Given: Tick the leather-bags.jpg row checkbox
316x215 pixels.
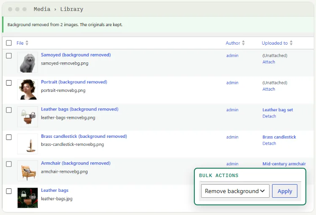Looking at the screenshot, I should (9, 191).
